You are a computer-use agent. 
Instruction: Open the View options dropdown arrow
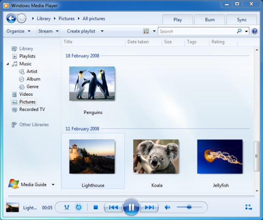coord(154,31)
